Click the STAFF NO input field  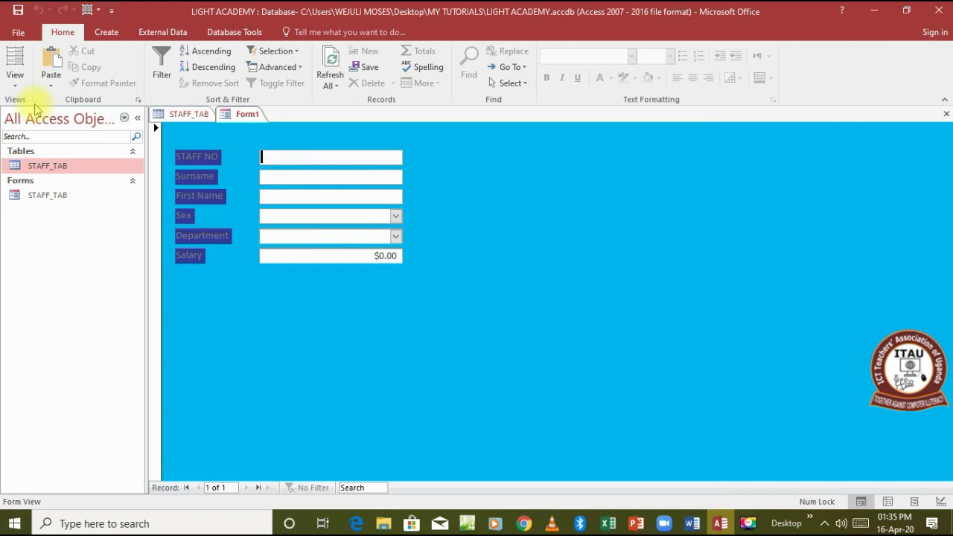point(331,157)
